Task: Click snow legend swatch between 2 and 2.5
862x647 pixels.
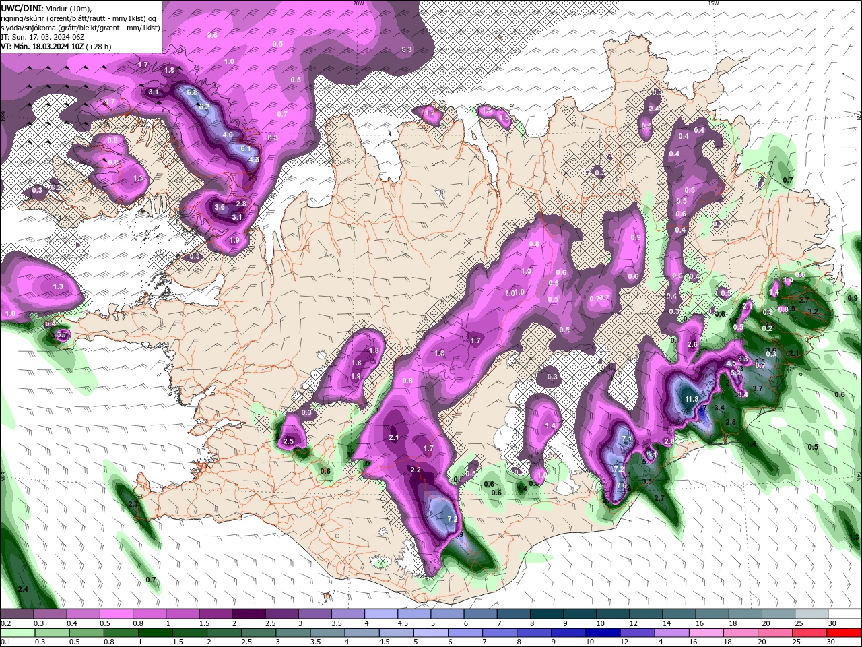Action: tap(248, 615)
